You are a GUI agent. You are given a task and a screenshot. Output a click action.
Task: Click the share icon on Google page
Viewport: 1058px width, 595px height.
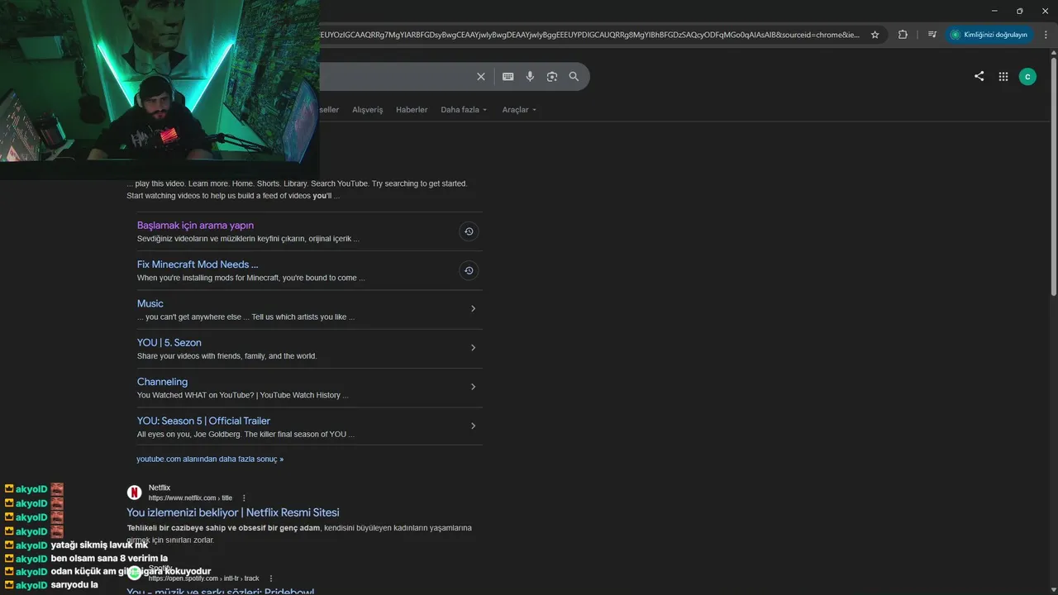(x=979, y=76)
